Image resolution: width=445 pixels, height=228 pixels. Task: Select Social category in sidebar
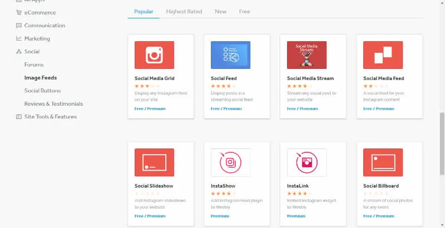(x=32, y=51)
